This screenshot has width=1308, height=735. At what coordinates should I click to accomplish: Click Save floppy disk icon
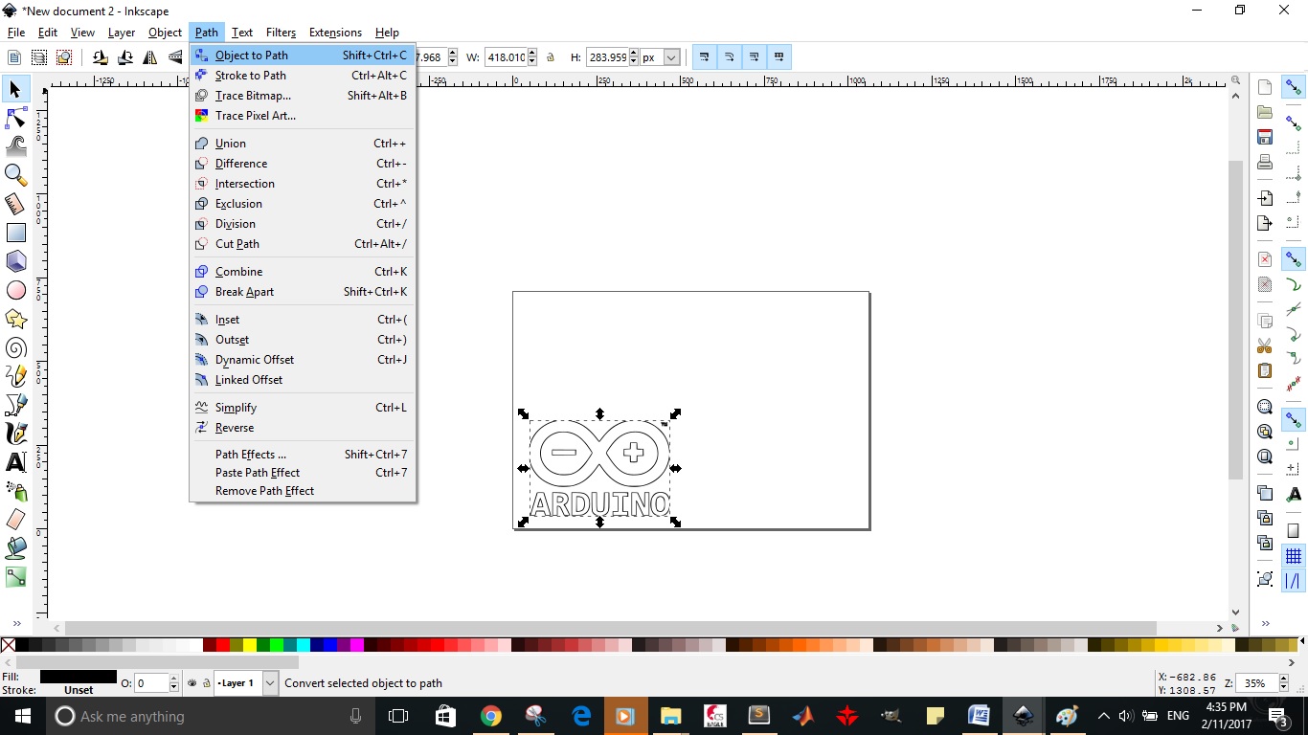click(1265, 137)
